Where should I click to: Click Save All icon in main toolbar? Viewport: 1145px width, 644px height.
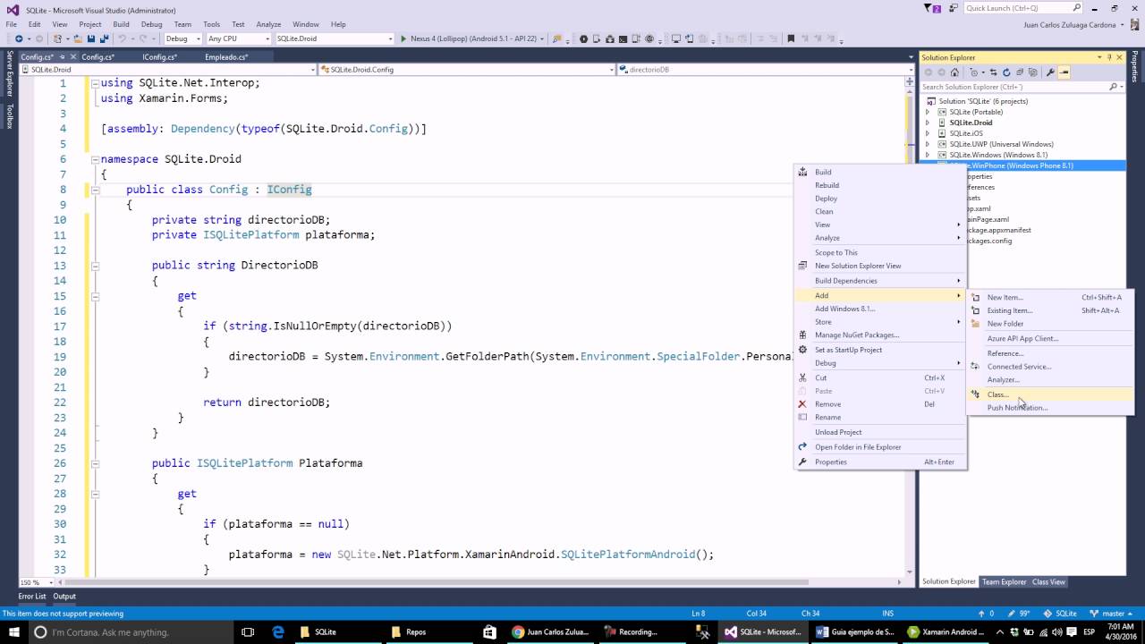point(105,38)
